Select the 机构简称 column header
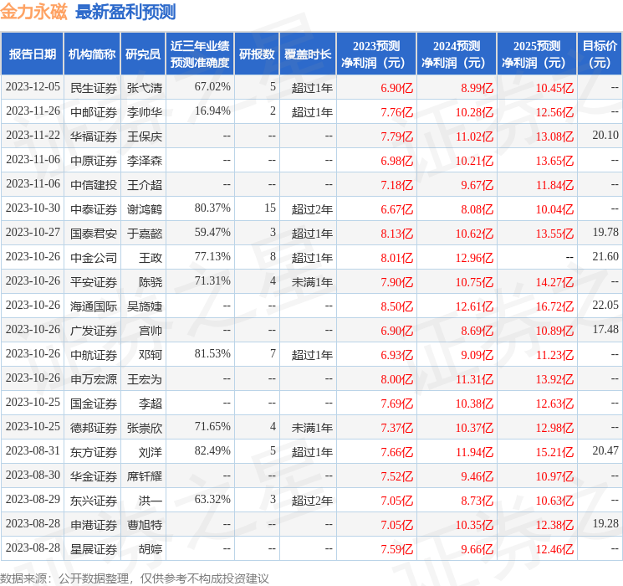The width and height of the screenshot is (623, 586). pyautogui.click(x=92, y=54)
